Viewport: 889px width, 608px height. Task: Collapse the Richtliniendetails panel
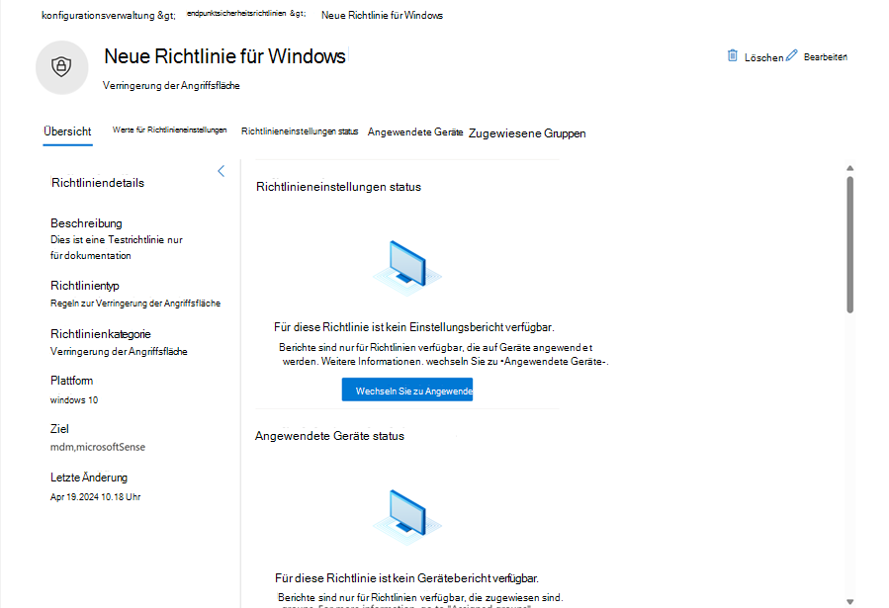coord(221,170)
